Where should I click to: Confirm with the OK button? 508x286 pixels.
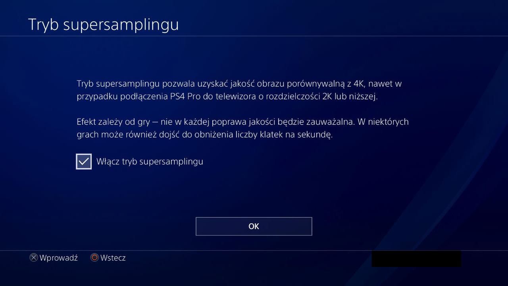[x=254, y=226]
